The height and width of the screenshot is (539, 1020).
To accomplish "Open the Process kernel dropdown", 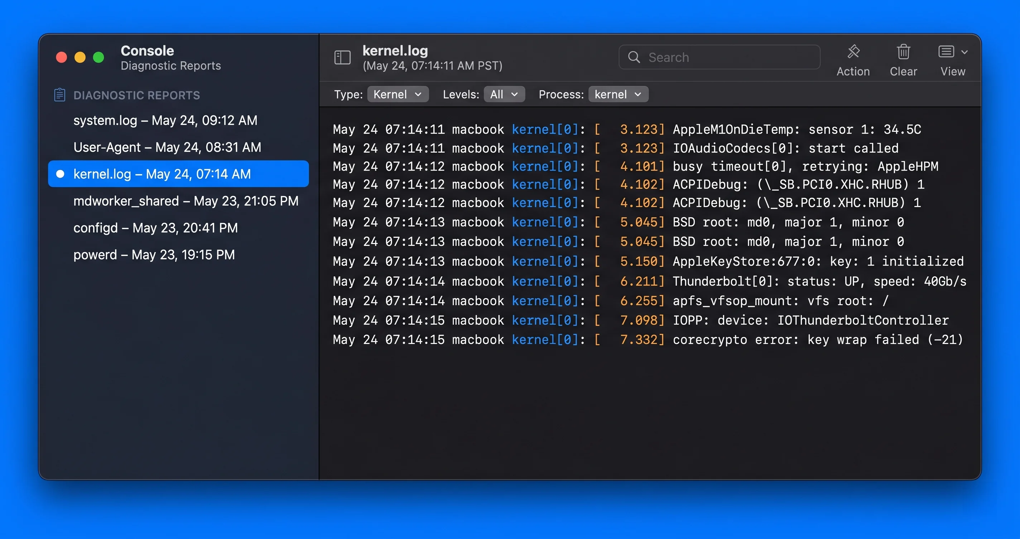I will 618,94.
